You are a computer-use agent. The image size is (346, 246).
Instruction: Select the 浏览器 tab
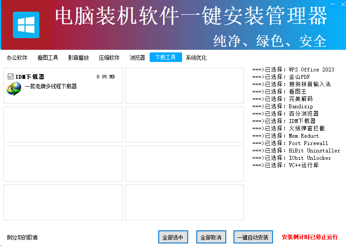tap(137, 58)
